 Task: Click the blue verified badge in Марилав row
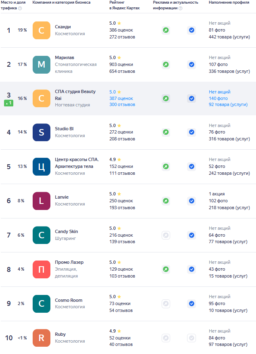pos(191,65)
